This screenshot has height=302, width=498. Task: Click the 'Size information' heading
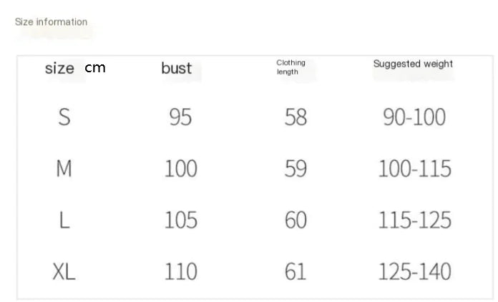pyautogui.click(x=51, y=22)
